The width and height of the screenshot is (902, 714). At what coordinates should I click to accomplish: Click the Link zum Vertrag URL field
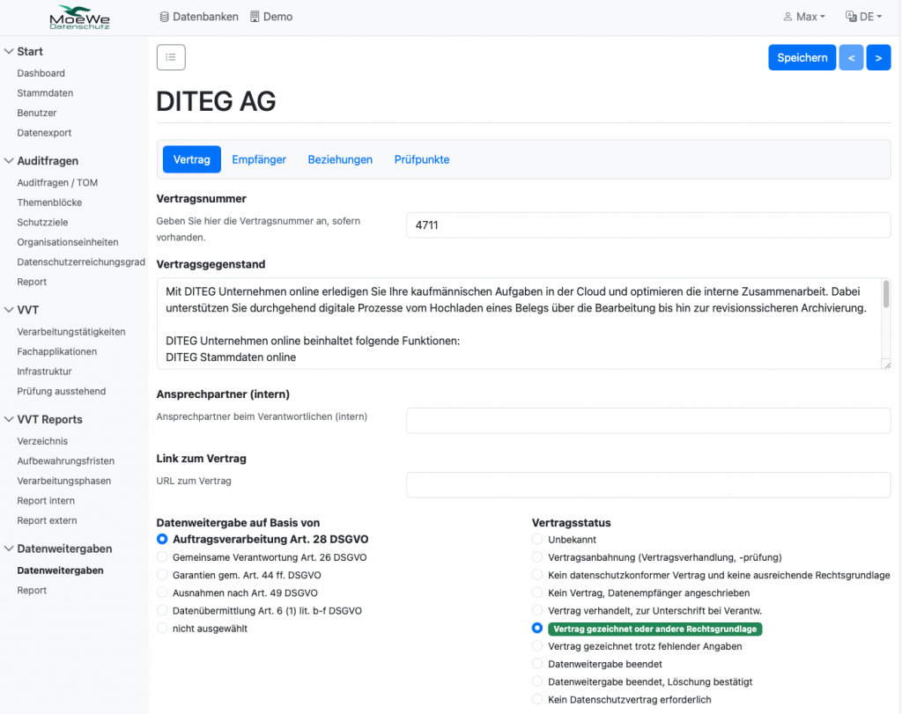pyautogui.click(x=647, y=485)
